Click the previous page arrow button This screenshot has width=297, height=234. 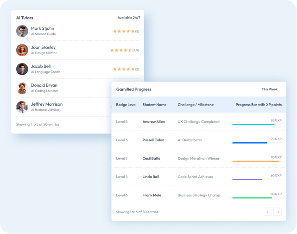coord(268,212)
